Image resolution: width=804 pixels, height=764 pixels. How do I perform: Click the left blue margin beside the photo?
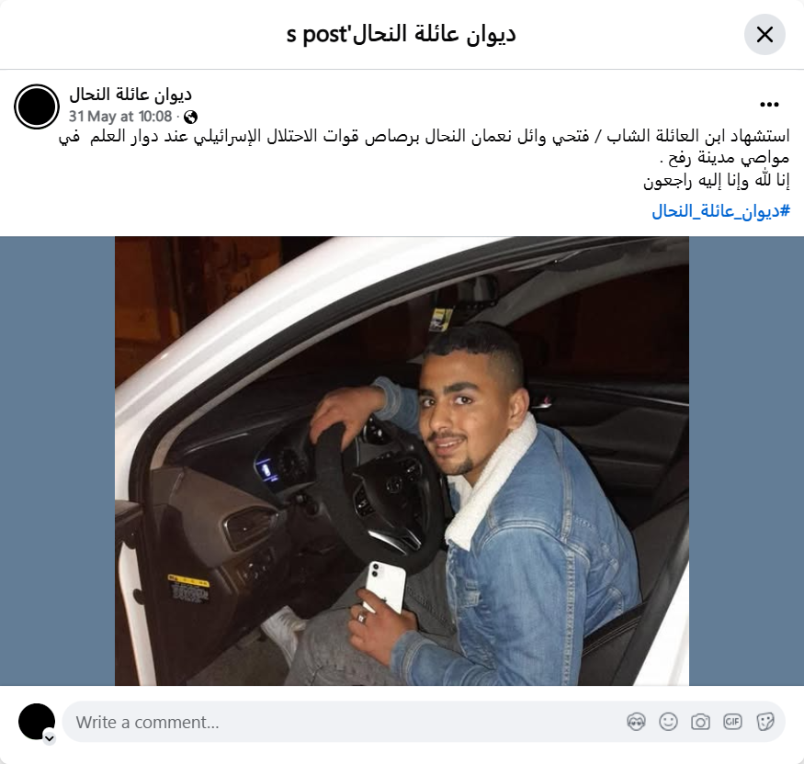pyautogui.click(x=57, y=461)
